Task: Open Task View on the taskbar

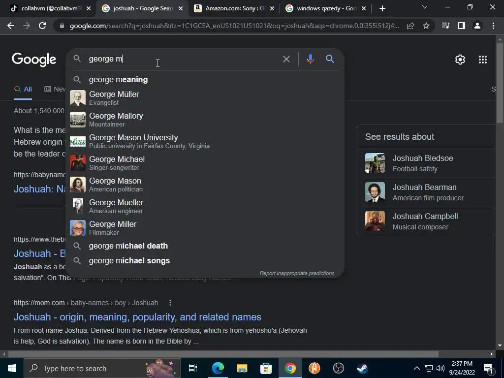Action: coord(192,368)
